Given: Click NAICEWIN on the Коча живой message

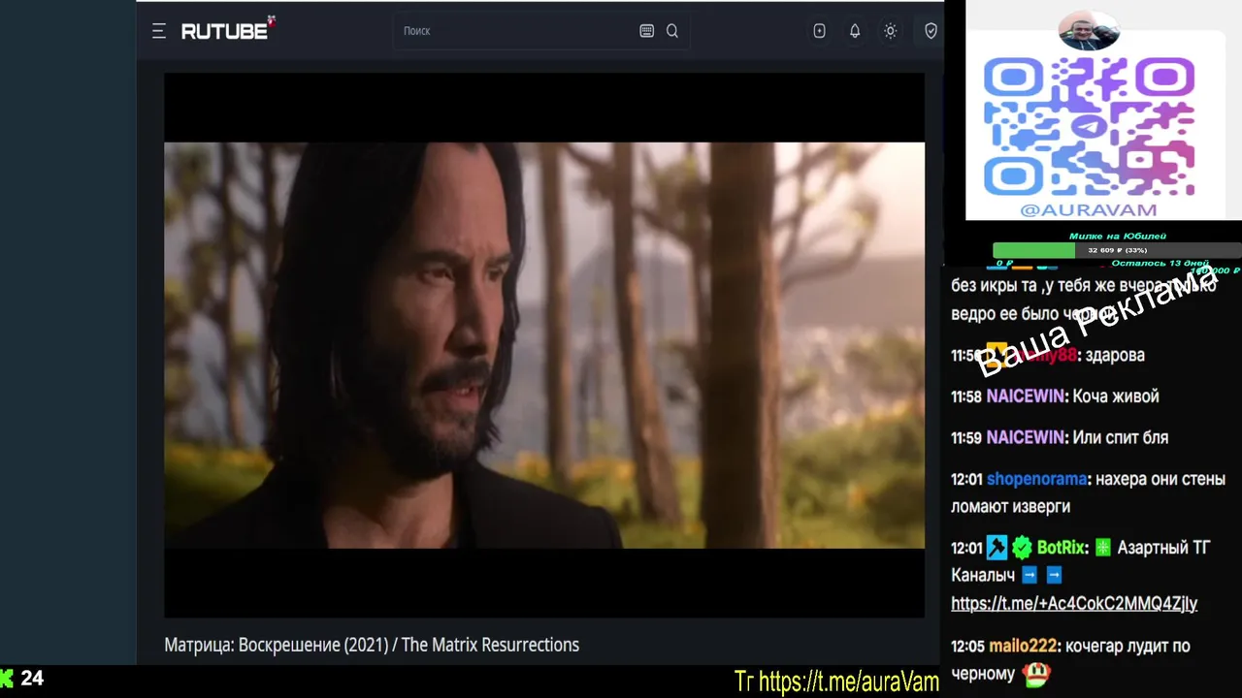Looking at the screenshot, I should coord(1025,397).
